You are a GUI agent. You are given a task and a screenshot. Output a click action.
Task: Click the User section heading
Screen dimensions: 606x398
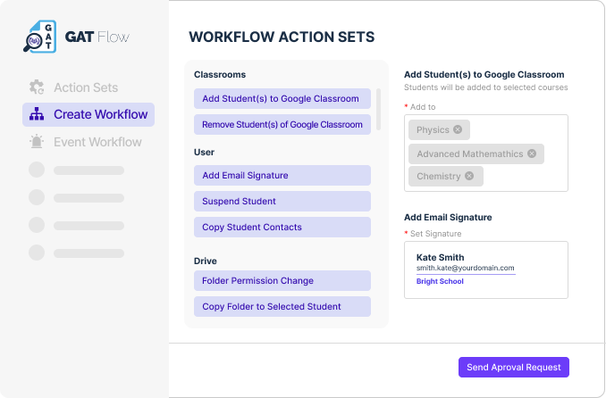pos(204,152)
